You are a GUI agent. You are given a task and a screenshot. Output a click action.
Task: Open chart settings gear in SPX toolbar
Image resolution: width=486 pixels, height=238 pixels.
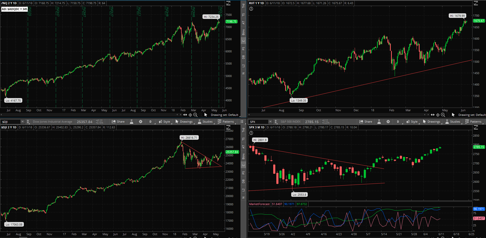(x=388, y=122)
